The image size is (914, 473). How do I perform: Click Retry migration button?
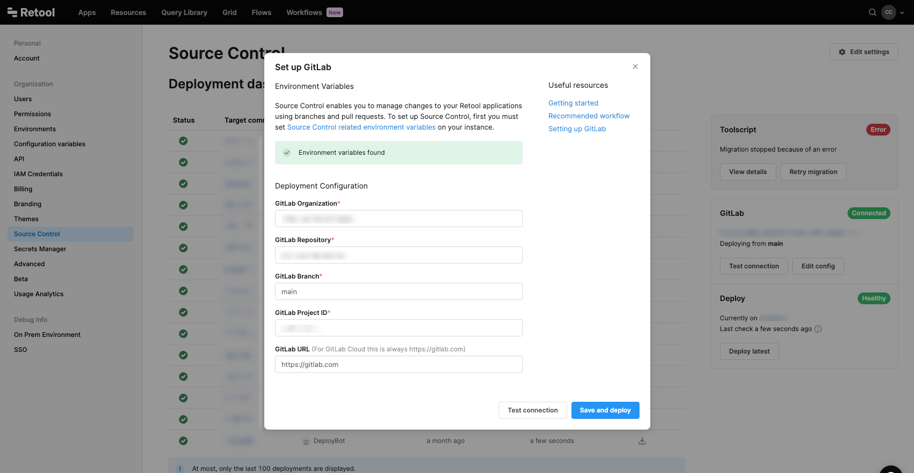click(813, 172)
